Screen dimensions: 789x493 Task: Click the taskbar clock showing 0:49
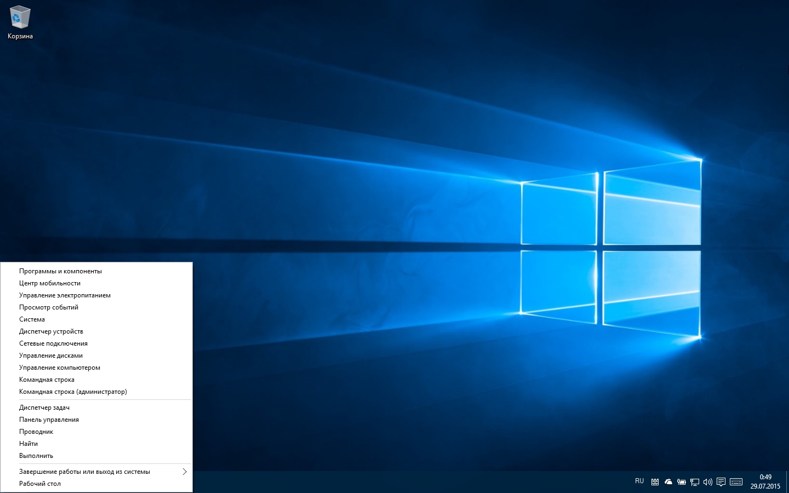[765, 481]
